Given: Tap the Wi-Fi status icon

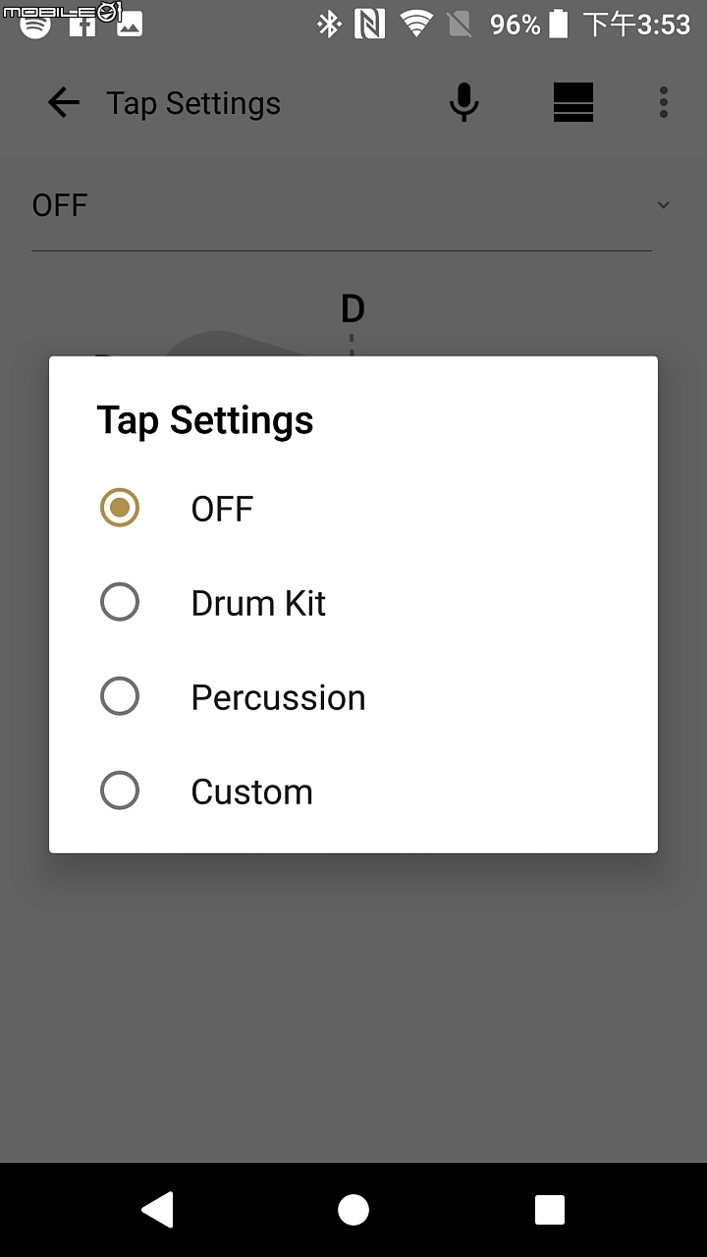Looking at the screenshot, I should coord(416,24).
